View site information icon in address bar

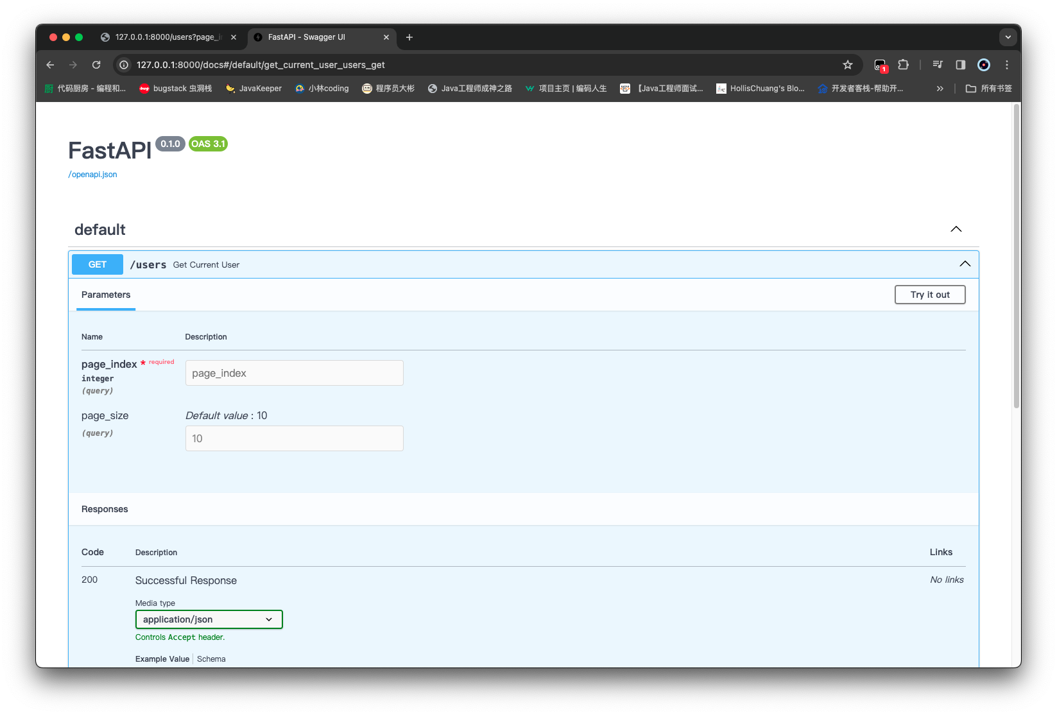pyautogui.click(x=124, y=65)
